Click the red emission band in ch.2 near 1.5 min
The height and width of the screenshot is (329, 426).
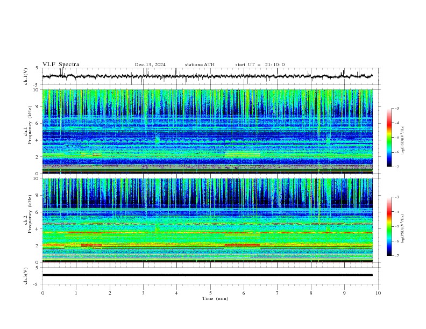(x=91, y=245)
